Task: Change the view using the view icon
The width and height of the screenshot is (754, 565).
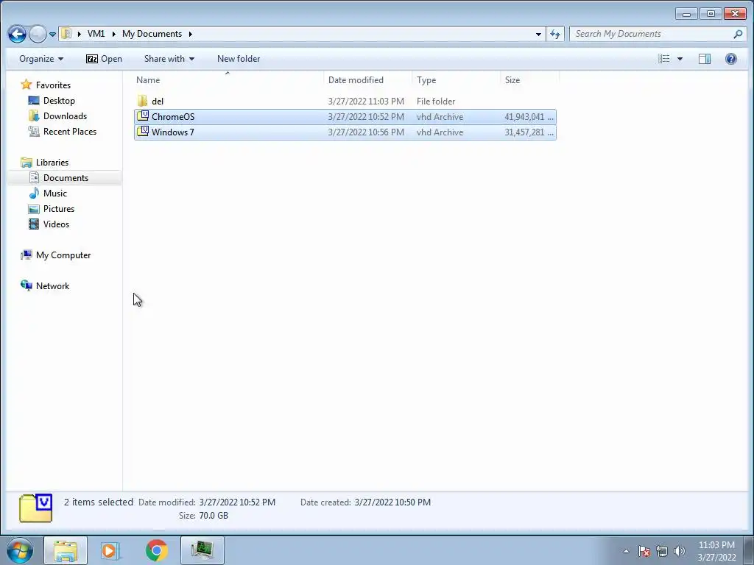Action: click(664, 59)
